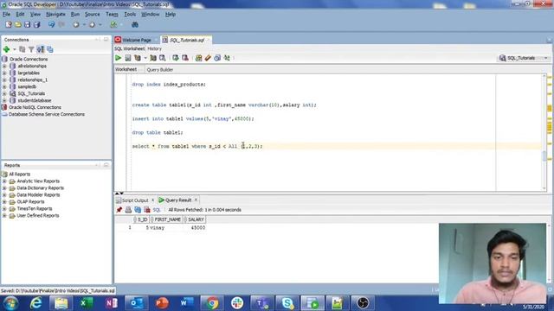Image resolution: width=554 pixels, height=311 pixels.
Task: Click the blue Undo arrow icon
Action: coord(52,24)
